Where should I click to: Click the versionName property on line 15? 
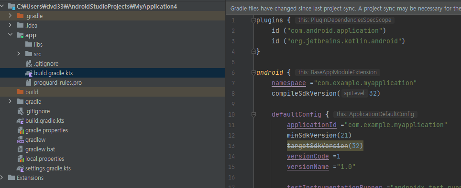pyautogui.click(x=308, y=167)
